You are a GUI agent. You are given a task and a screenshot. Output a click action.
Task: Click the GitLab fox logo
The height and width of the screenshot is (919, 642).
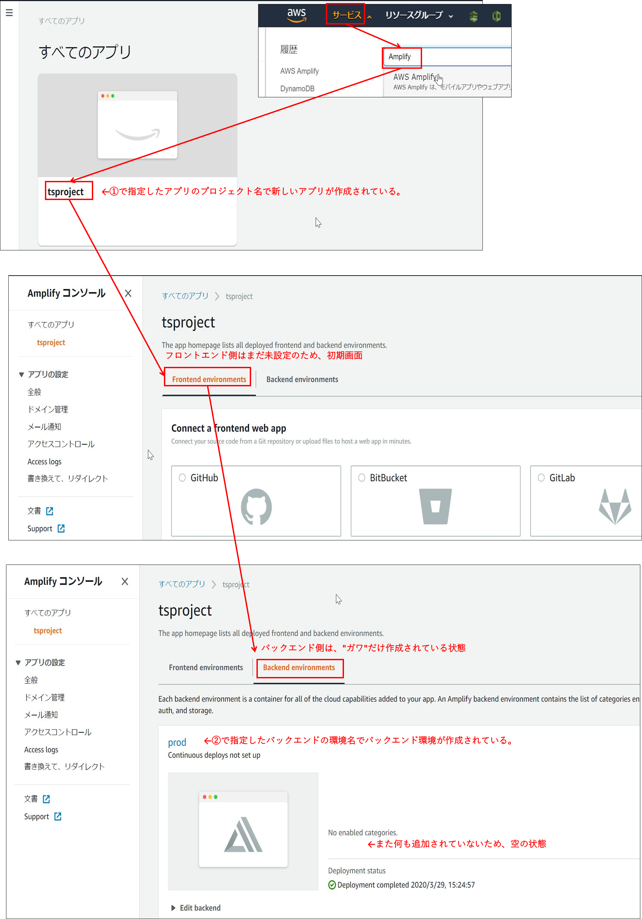pyautogui.click(x=615, y=506)
